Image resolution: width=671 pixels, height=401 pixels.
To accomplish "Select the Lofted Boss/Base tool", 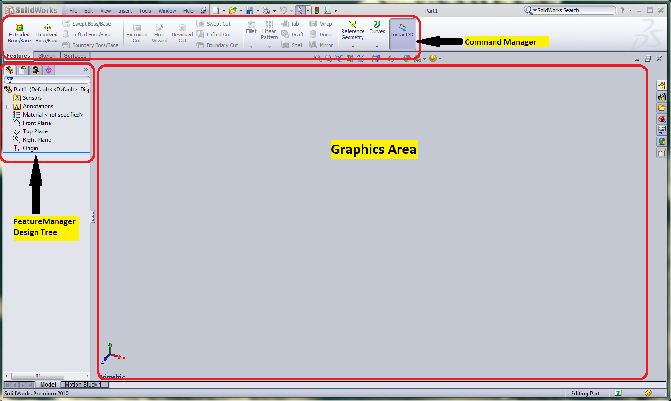I will (x=87, y=34).
